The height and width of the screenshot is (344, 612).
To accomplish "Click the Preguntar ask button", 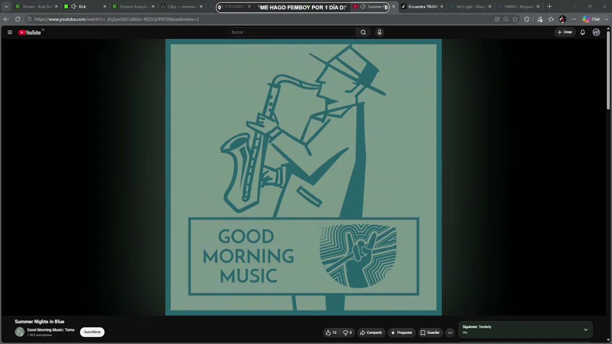I will click(401, 333).
